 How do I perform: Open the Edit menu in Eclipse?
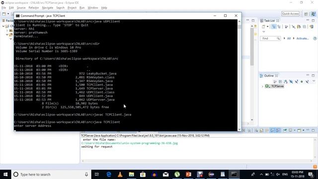(x=11, y=8)
